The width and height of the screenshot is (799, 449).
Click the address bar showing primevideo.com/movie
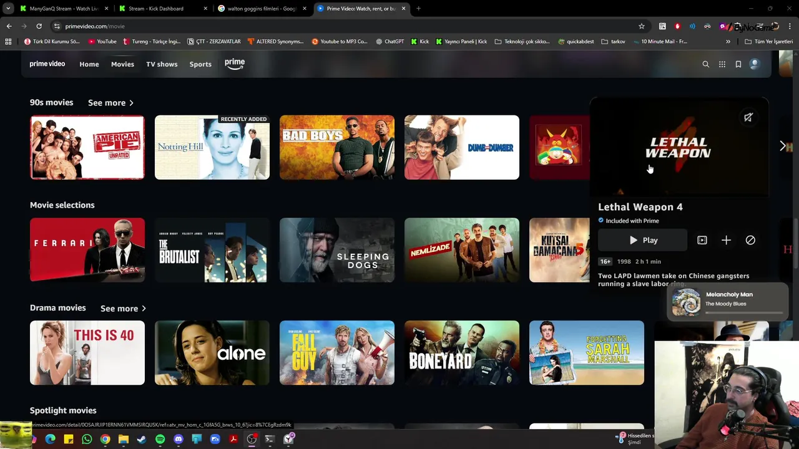coord(350,26)
